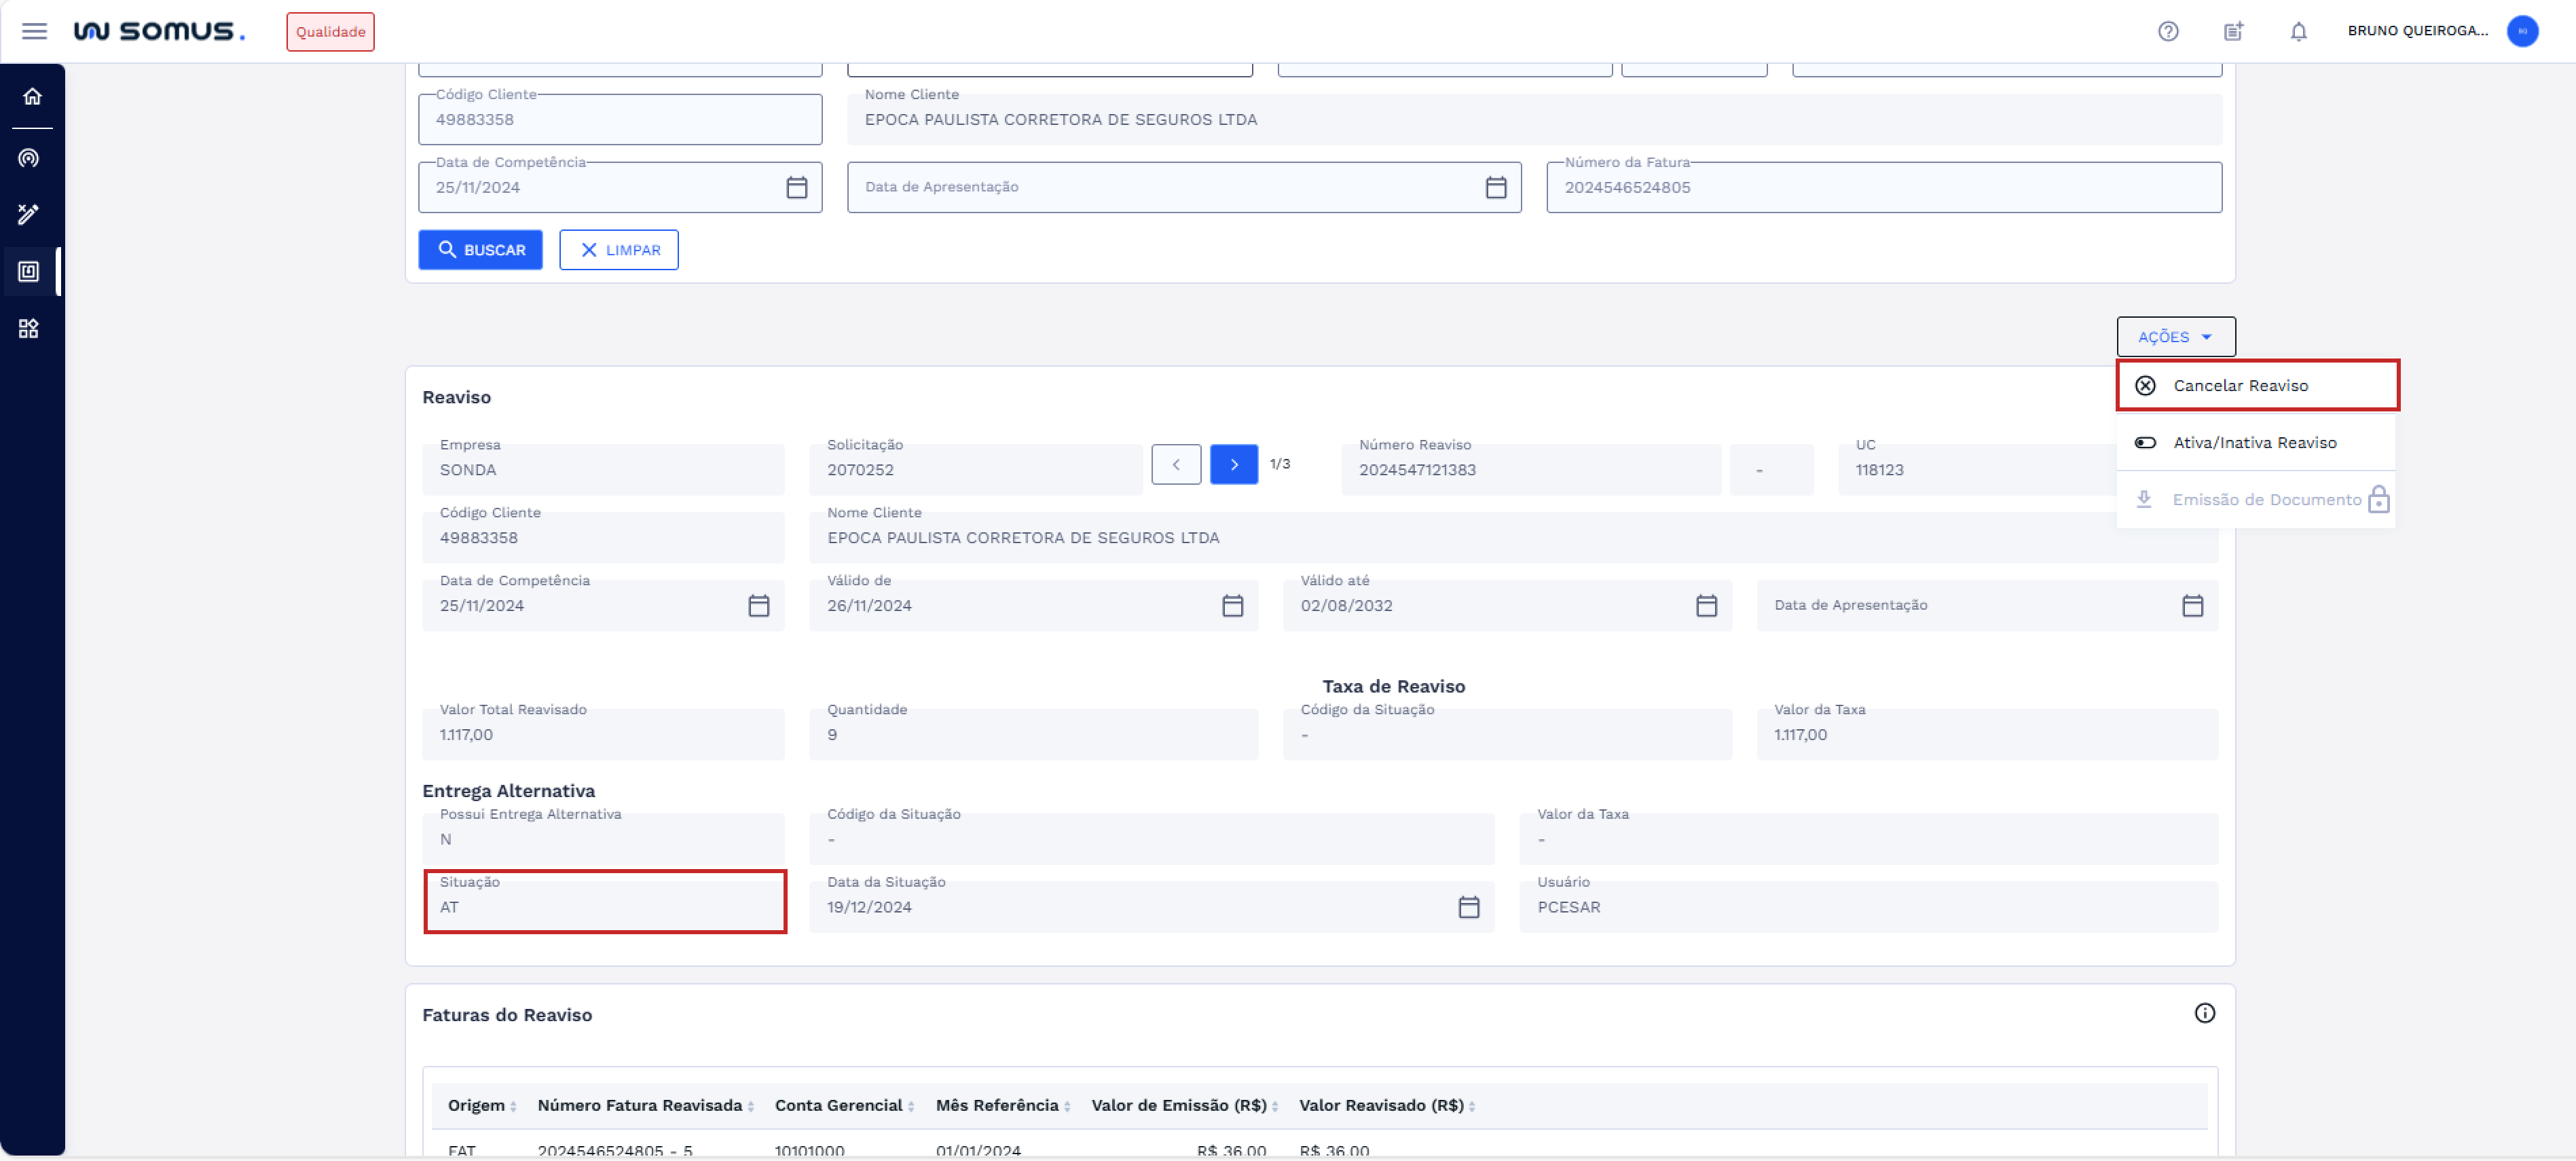Screen dimensions: 2576x1161
Task: Select the magic wand sidebar icon
Action: point(29,214)
